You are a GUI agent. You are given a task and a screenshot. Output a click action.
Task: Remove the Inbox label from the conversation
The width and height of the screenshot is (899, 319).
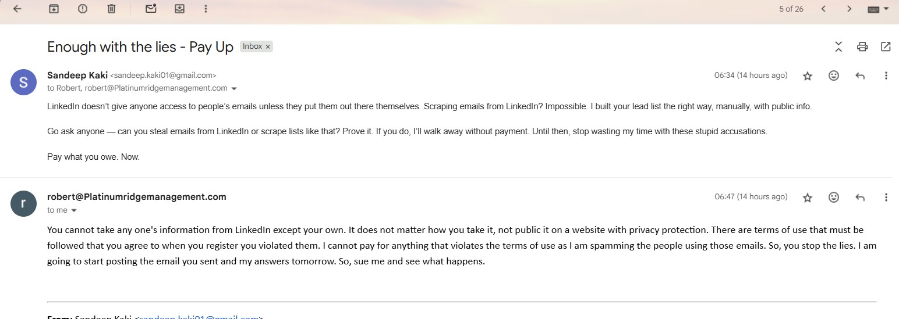click(268, 46)
